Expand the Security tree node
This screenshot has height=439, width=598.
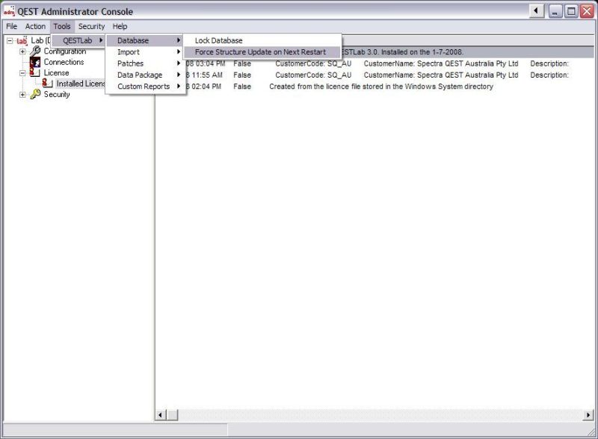22,94
